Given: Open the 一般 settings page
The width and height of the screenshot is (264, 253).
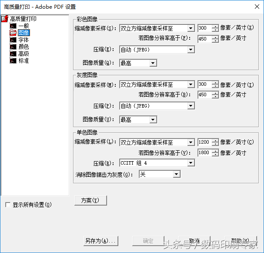Looking at the screenshot, I should pos(24,26).
